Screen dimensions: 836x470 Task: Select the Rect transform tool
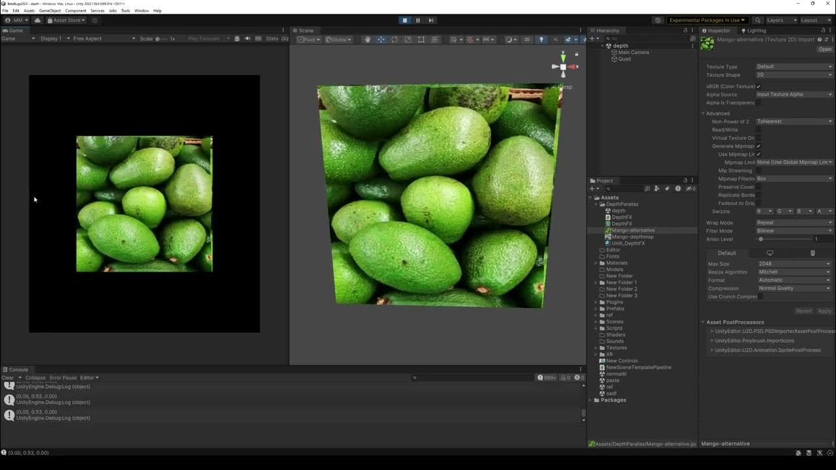[421, 39]
